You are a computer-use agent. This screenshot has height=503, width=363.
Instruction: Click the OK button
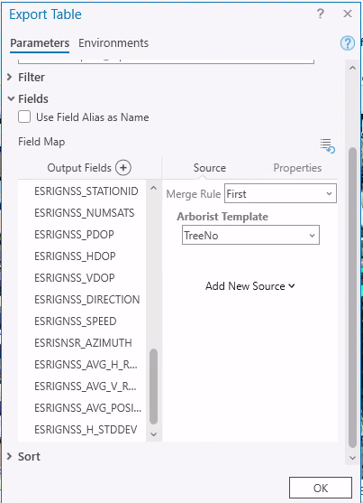321,488
